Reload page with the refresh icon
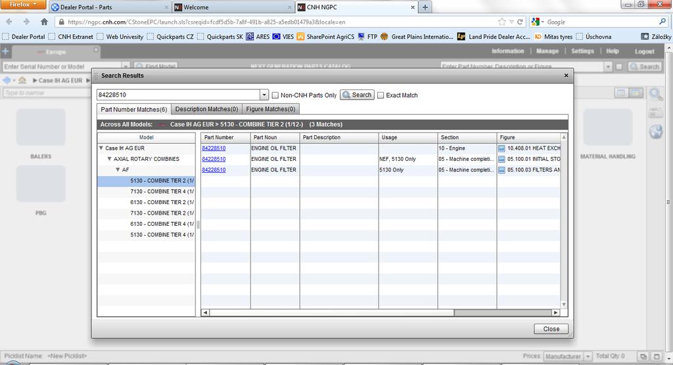This screenshot has height=365, width=673. click(x=520, y=22)
